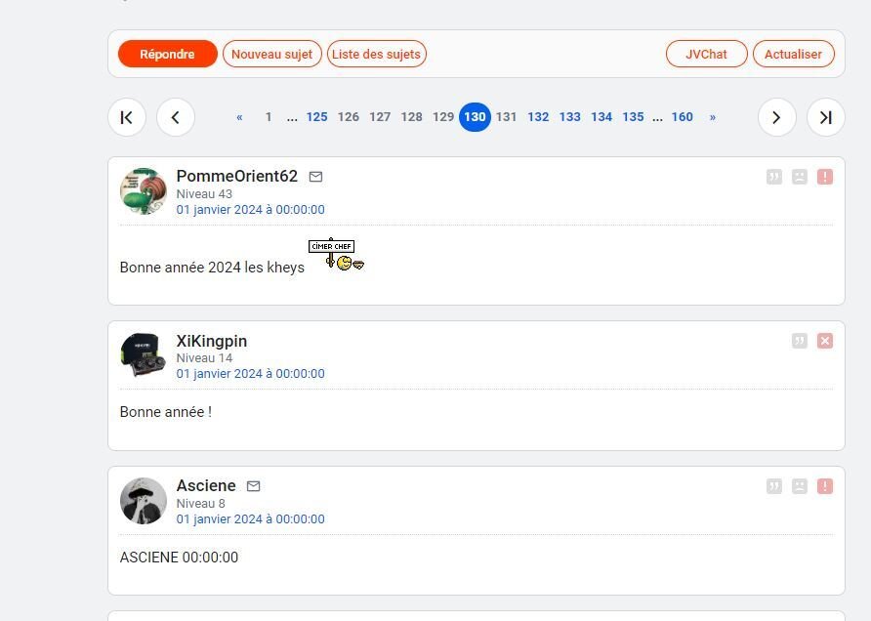Click the » next pages link
871x621 pixels.
click(713, 117)
